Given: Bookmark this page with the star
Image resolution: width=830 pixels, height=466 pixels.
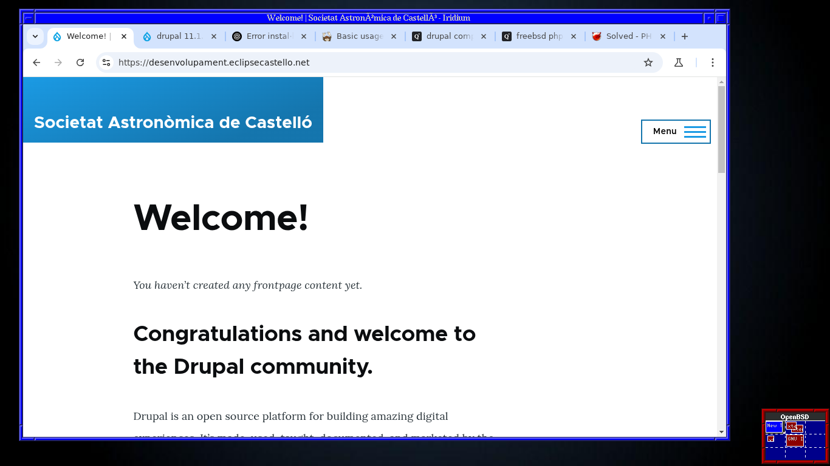Looking at the screenshot, I should click(x=648, y=62).
